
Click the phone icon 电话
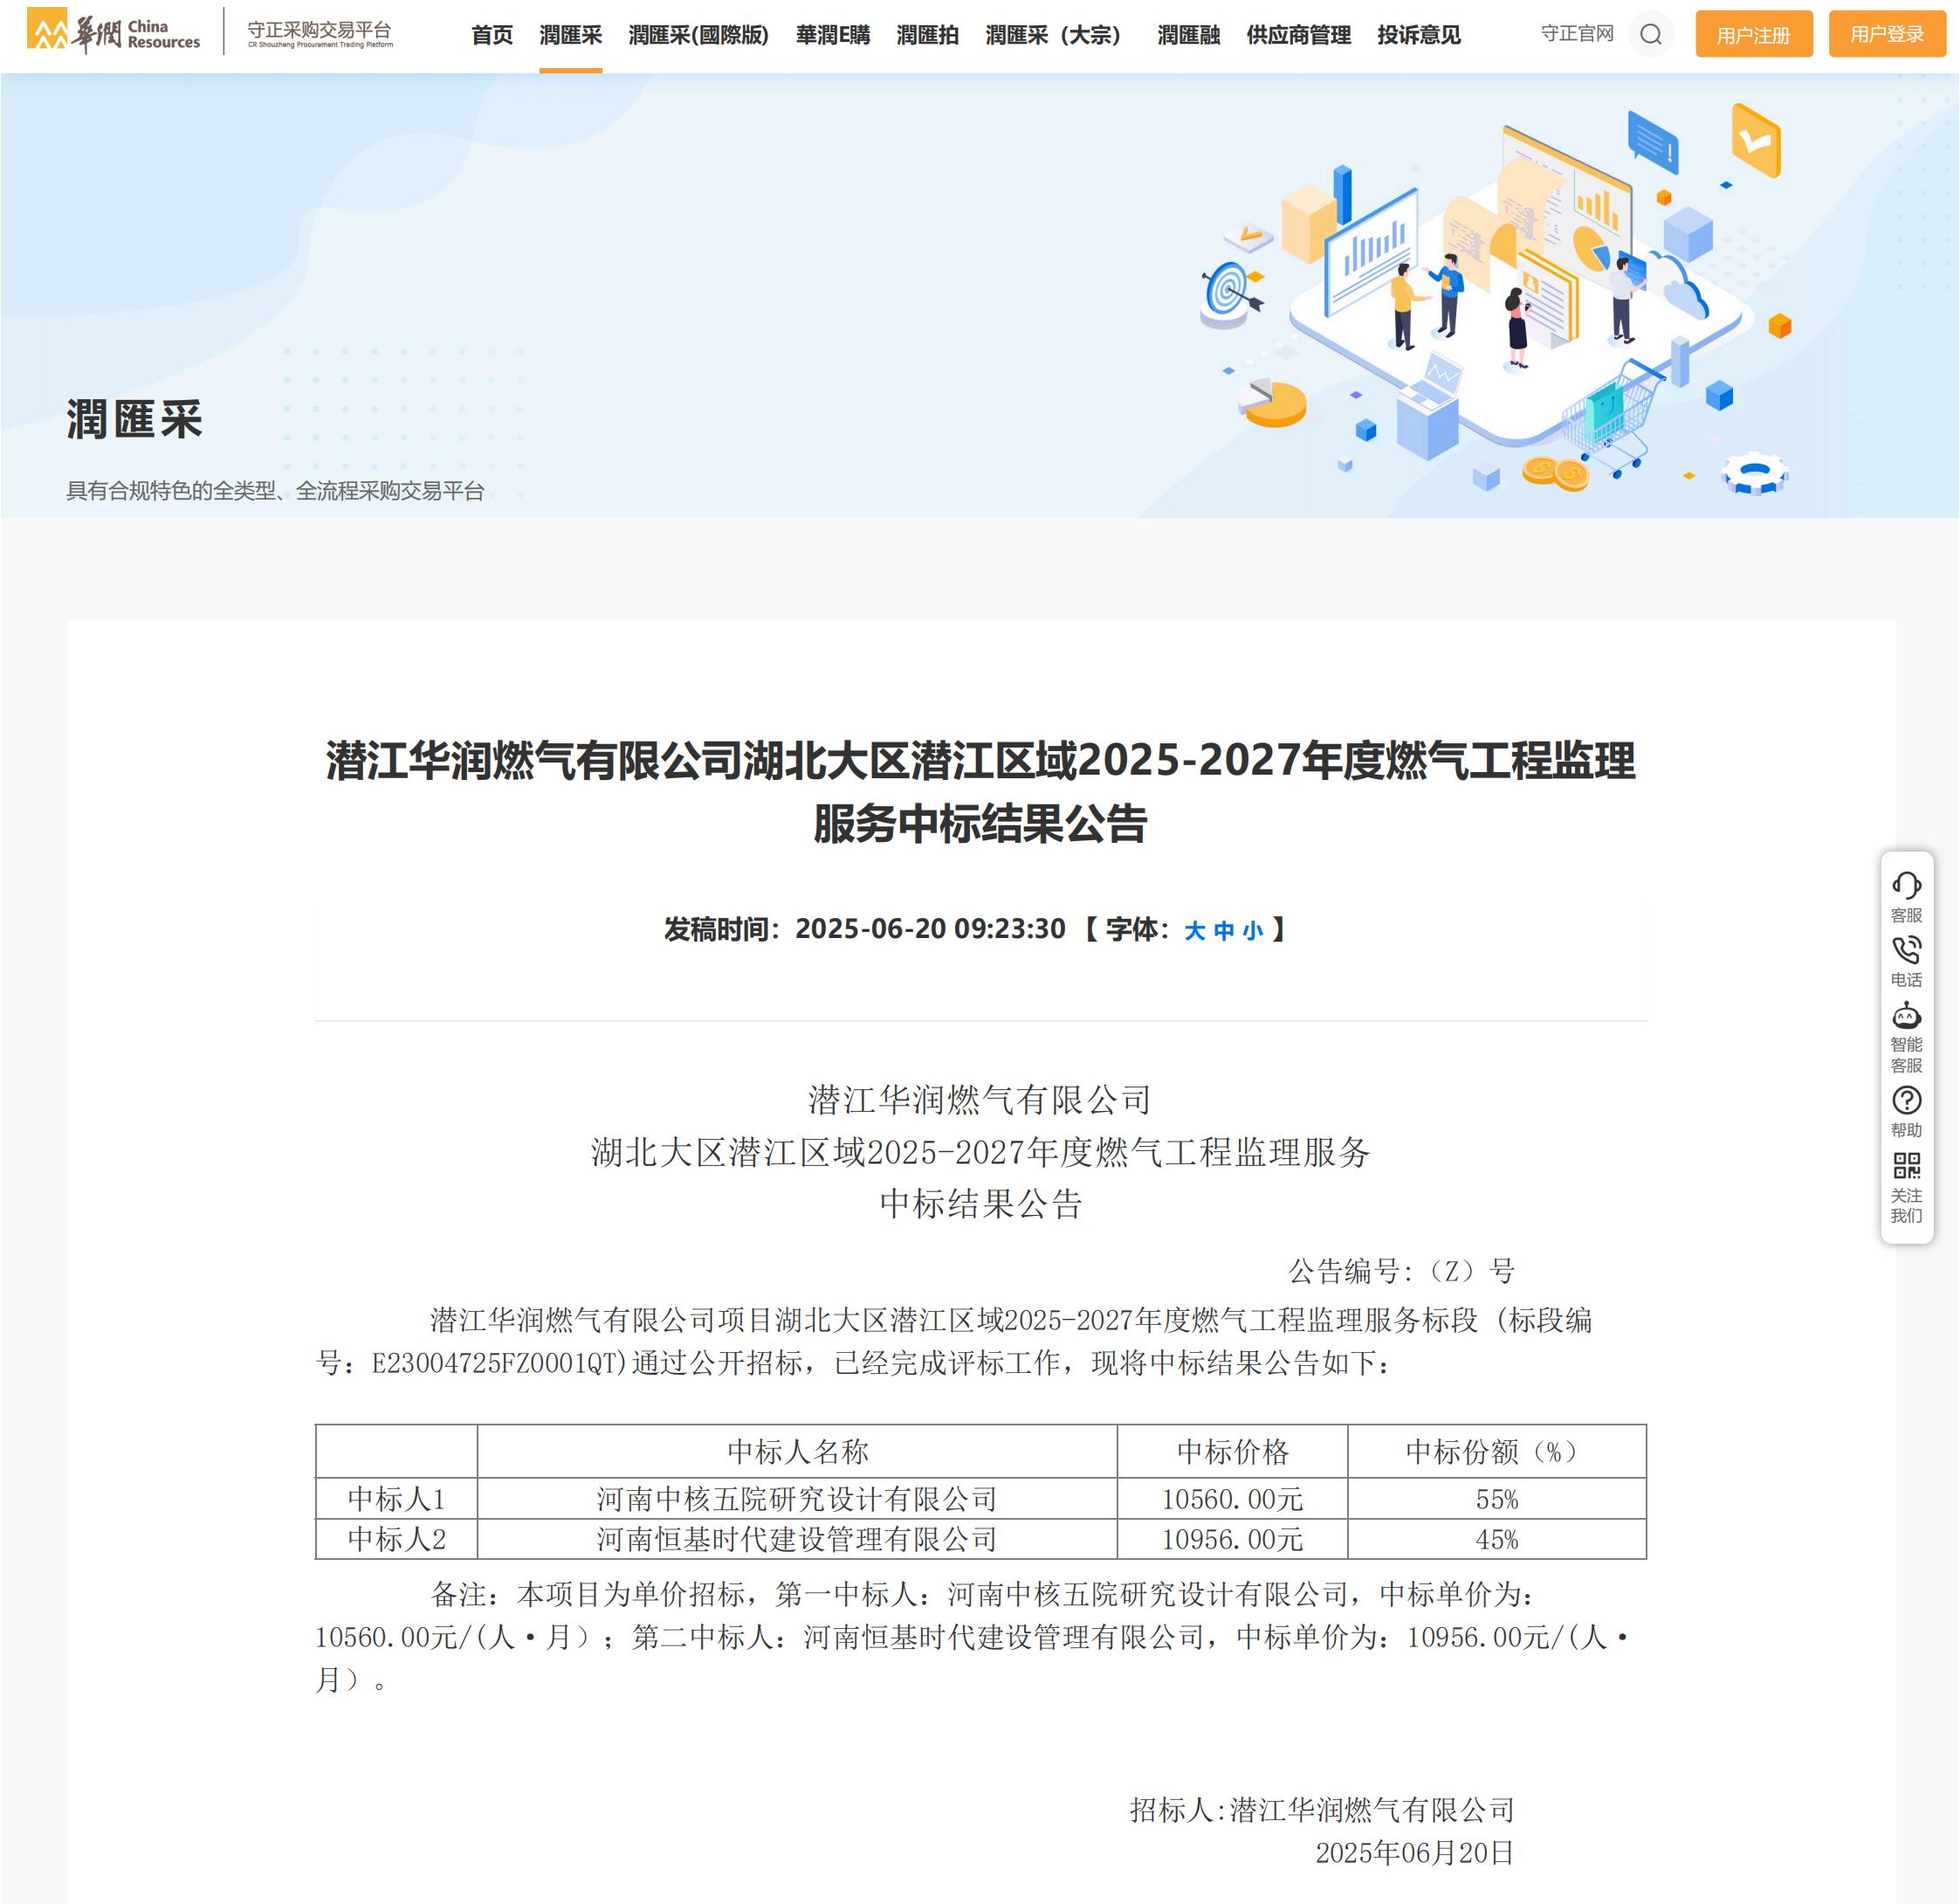(1906, 962)
